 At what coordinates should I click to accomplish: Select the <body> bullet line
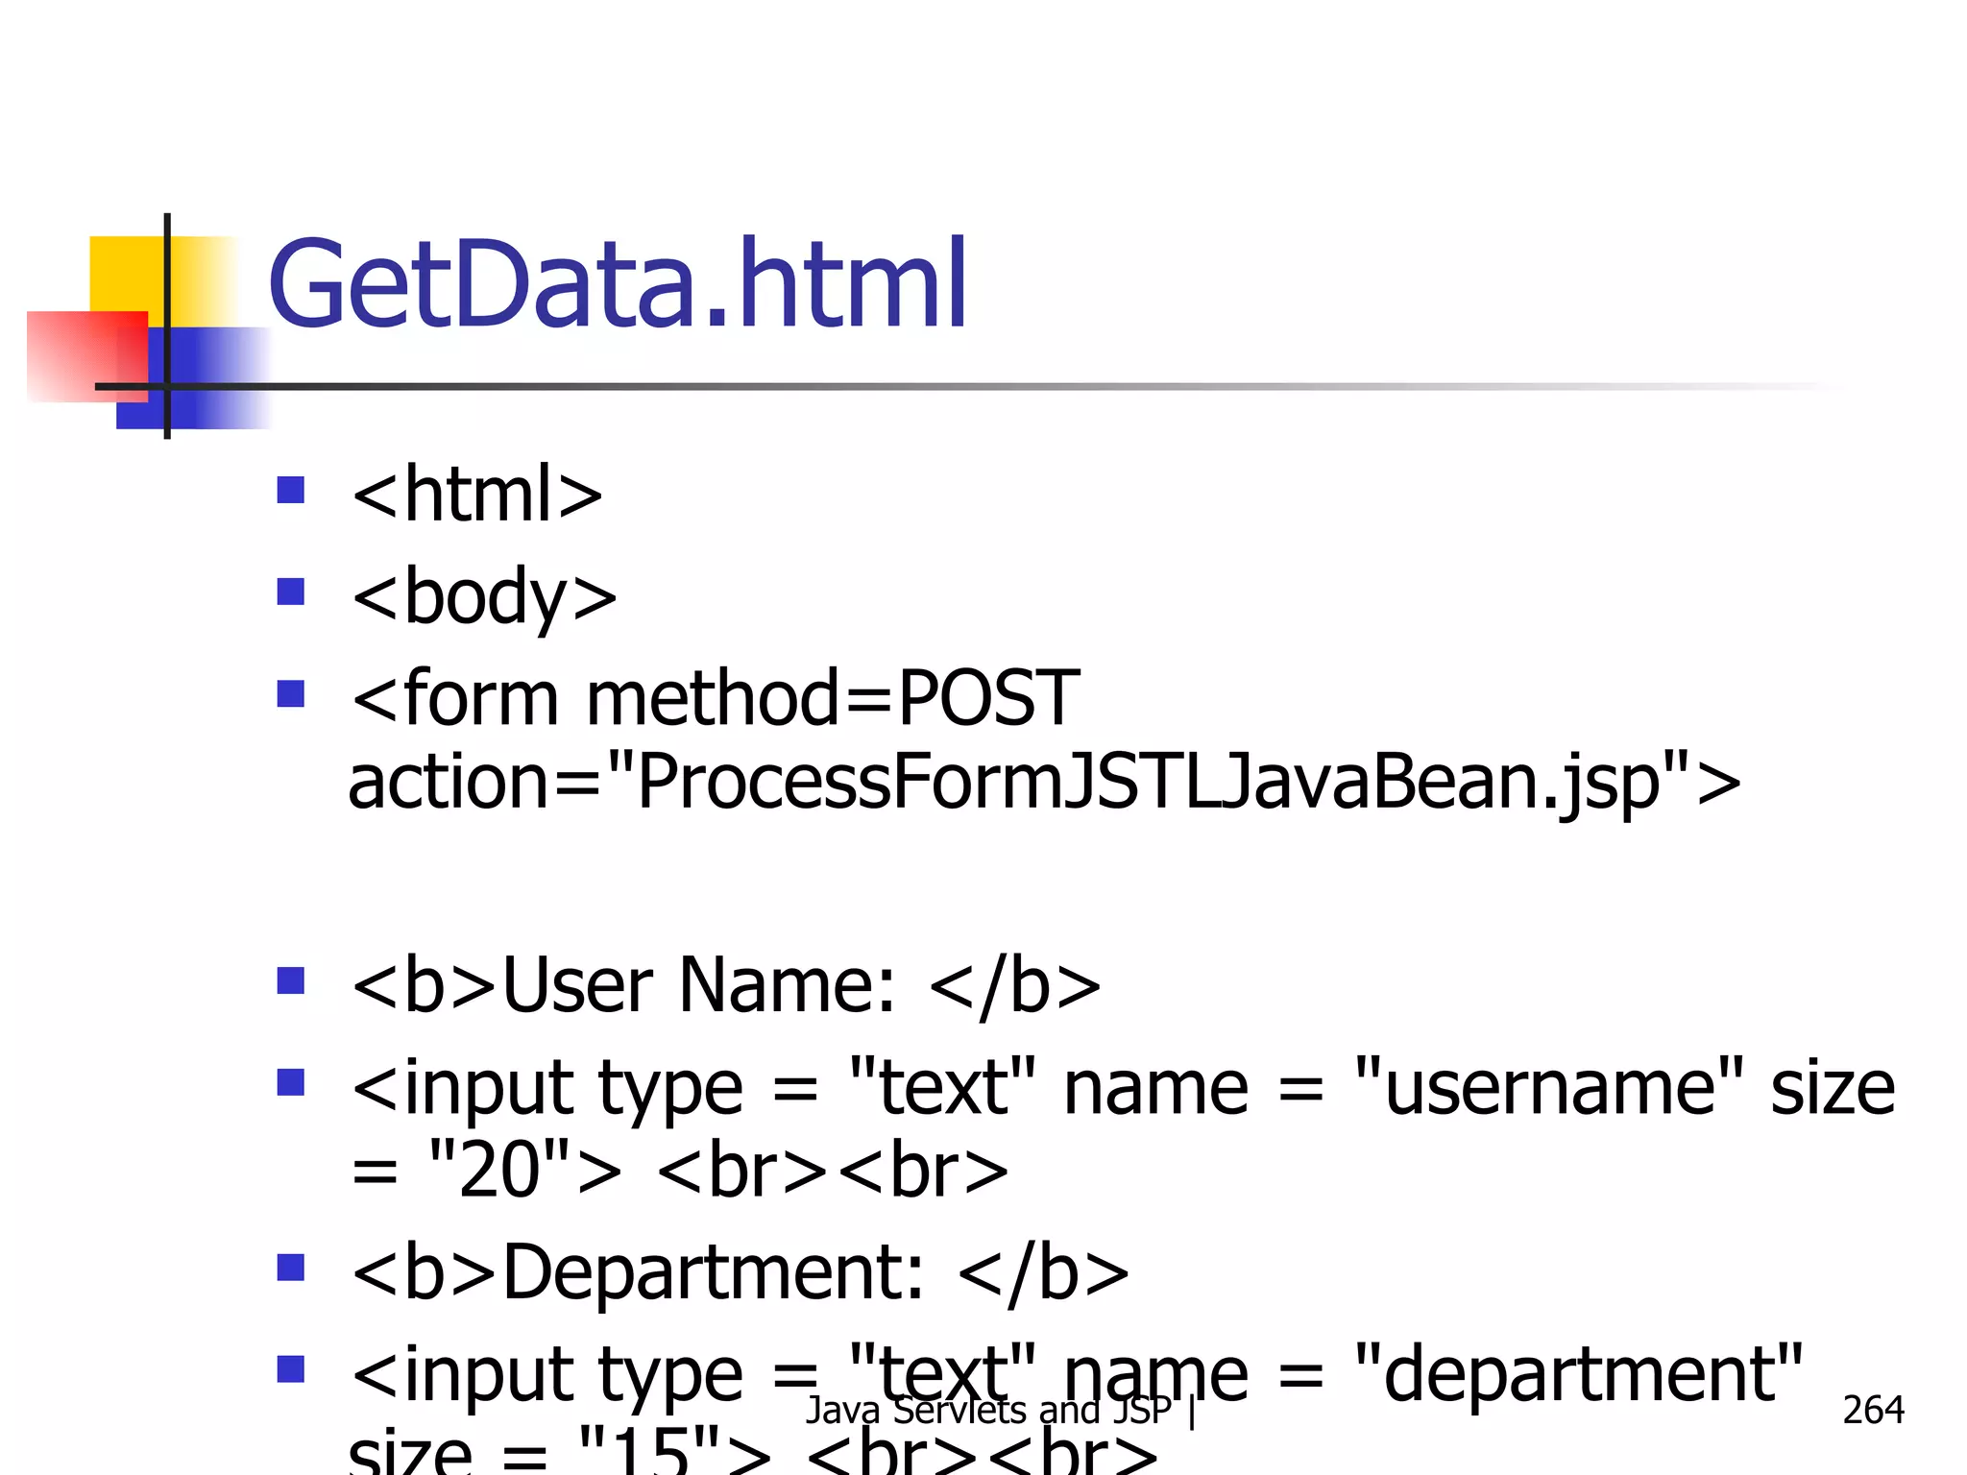[x=484, y=597]
